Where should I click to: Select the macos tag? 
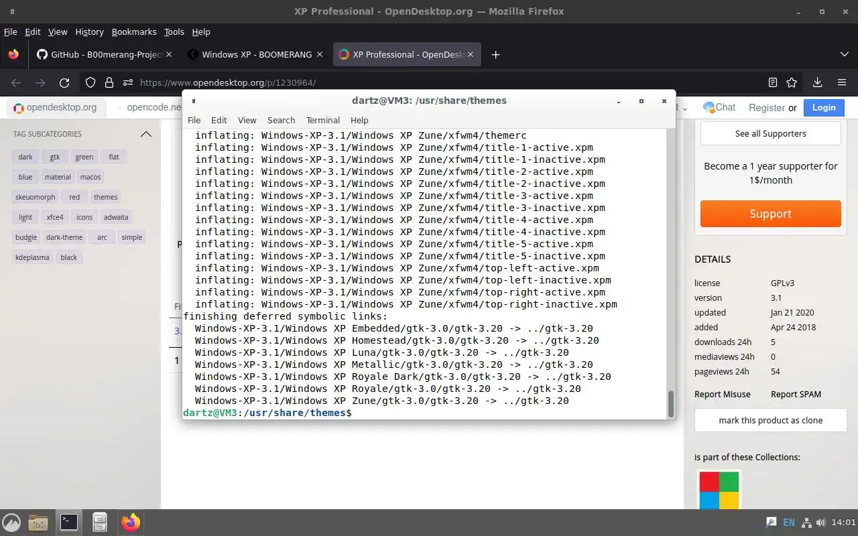click(90, 177)
